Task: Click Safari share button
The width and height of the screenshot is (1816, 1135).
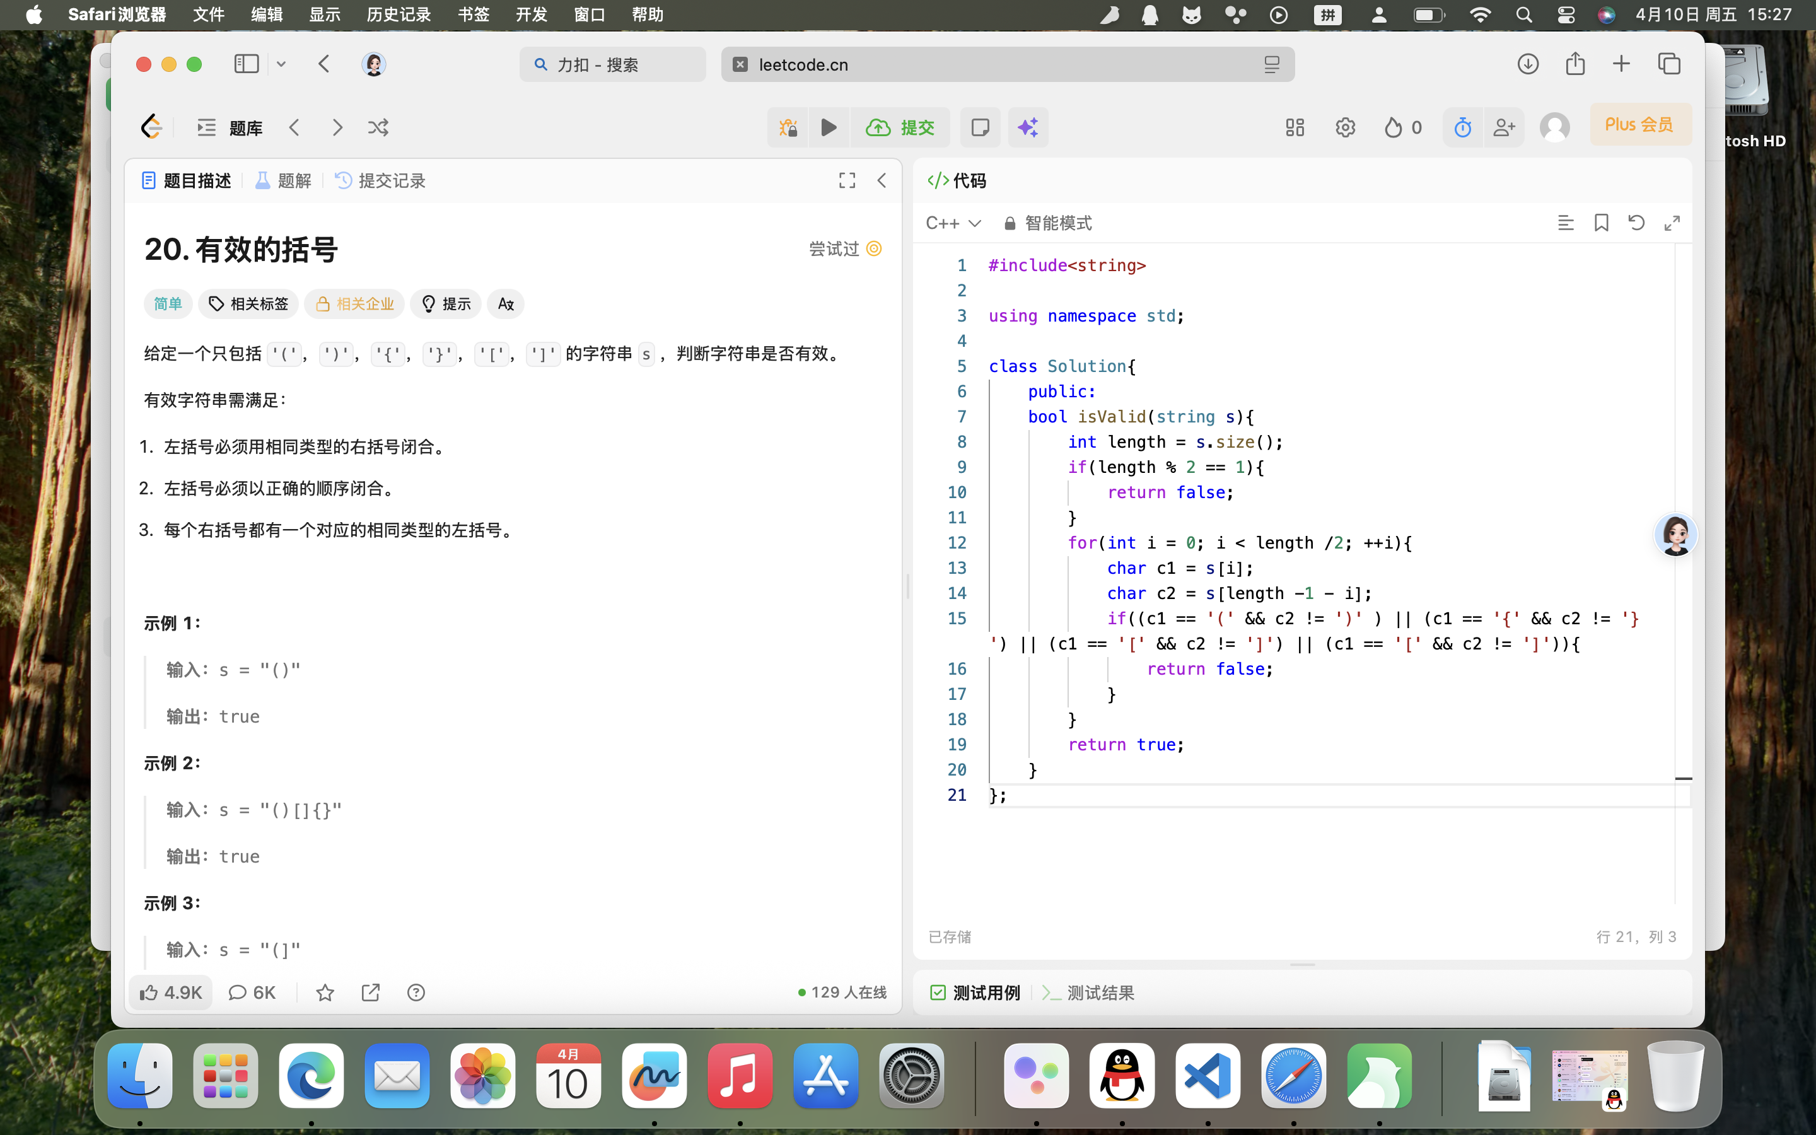Action: click(1575, 64)
